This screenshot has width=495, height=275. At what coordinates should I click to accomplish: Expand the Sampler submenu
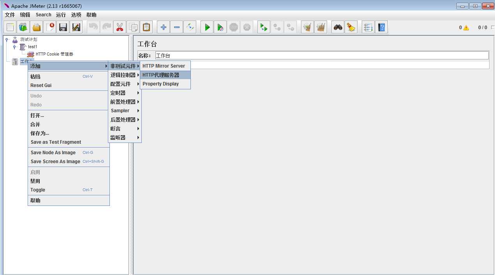125,111
